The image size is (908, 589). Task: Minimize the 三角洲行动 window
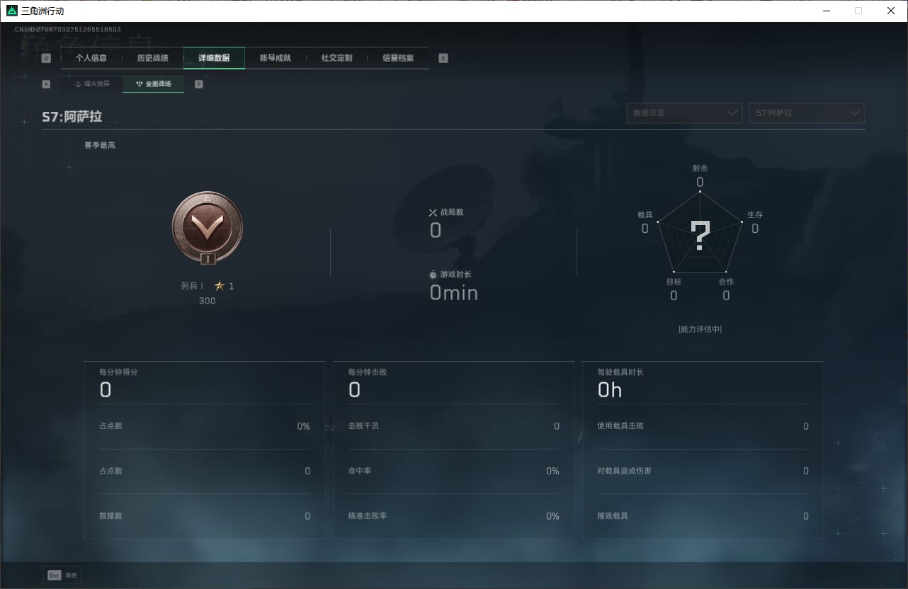click(x=827, y=11)
